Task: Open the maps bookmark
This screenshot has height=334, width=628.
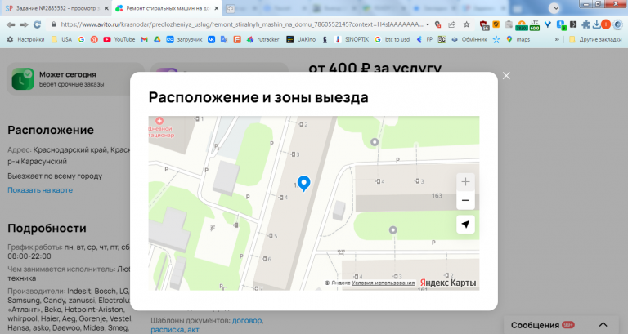Action: (x=518, y=39)
